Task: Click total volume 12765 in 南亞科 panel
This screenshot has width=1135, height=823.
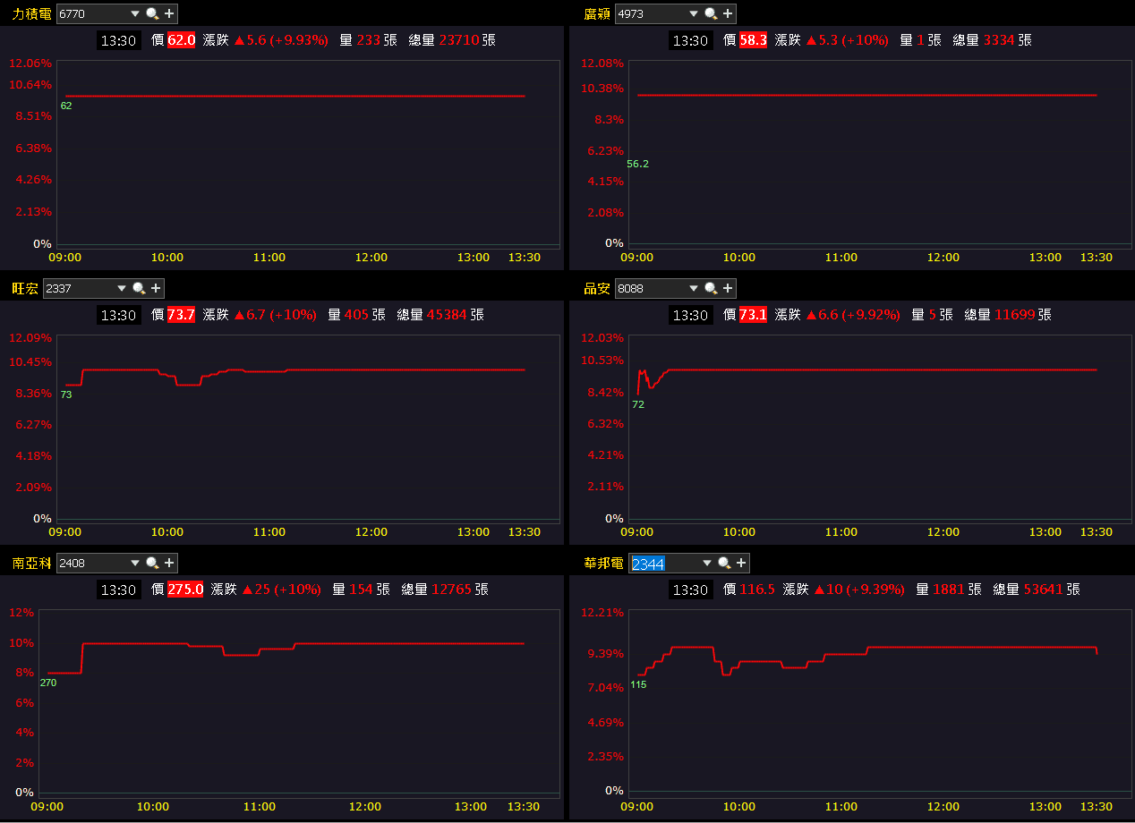Action: click(451, 590)
